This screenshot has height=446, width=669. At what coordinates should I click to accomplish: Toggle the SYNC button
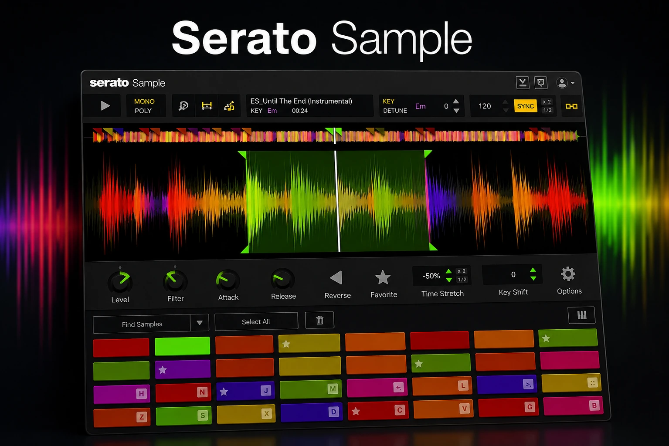tap(526, 106)
